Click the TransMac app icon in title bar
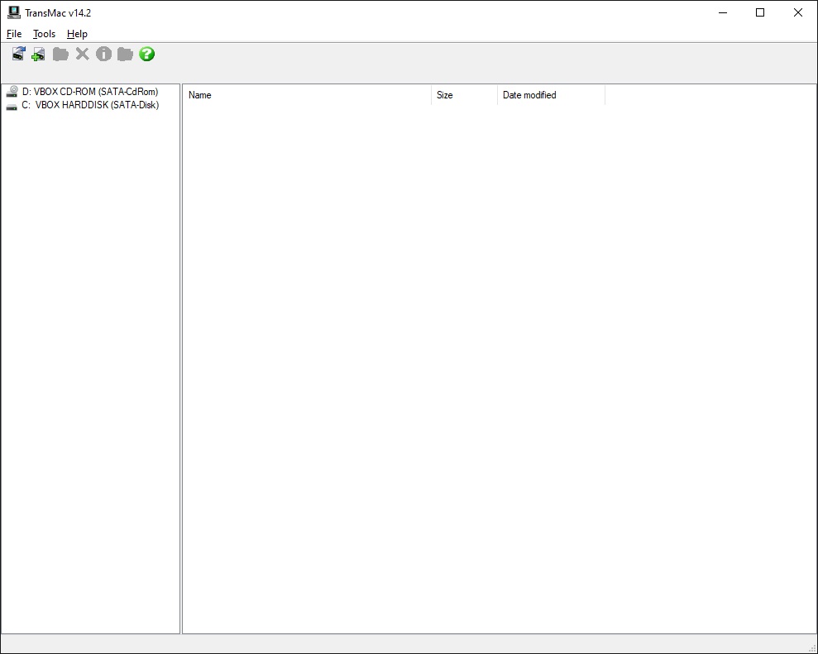This screenshot has width=818, height=654. pyautogui.click(x=13, y=12)
